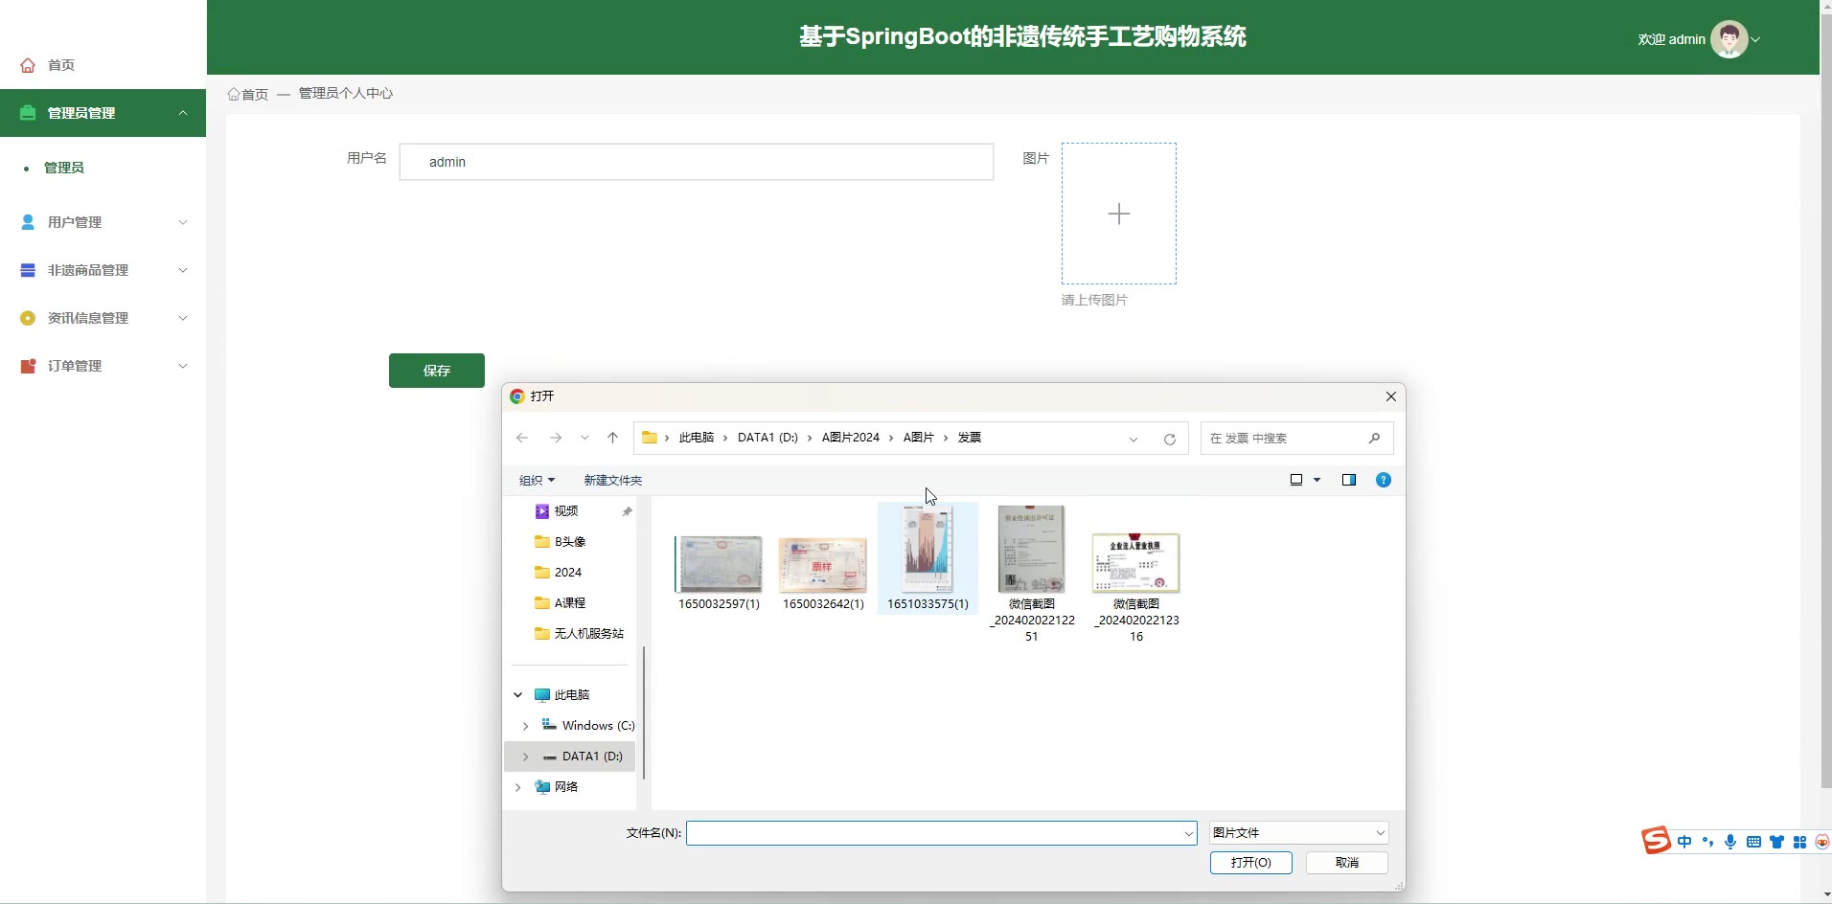Click the home icon in breadcrumb

234,94
